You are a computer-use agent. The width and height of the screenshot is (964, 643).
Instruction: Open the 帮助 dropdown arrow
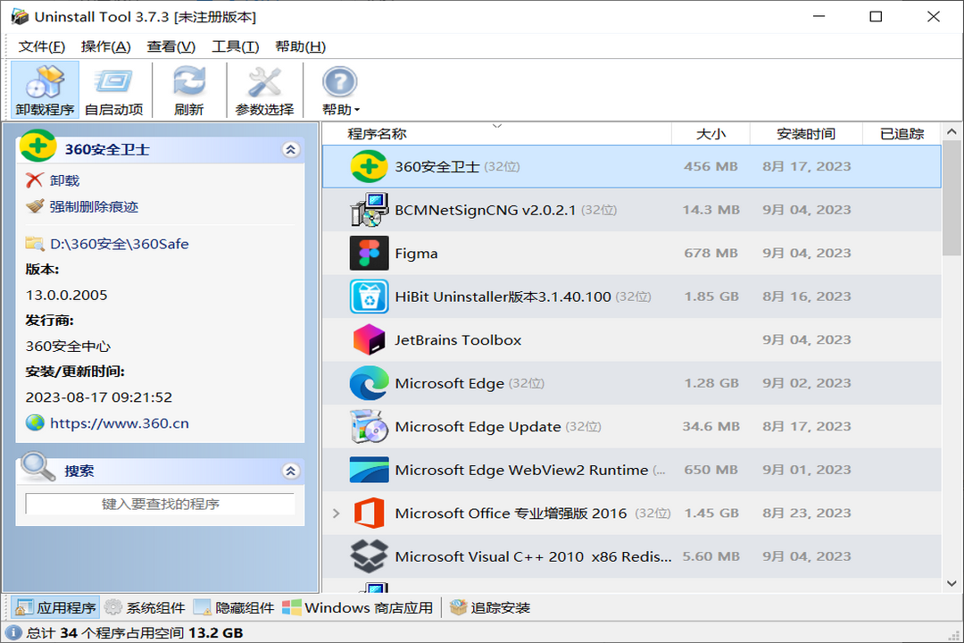pos(355,109)
